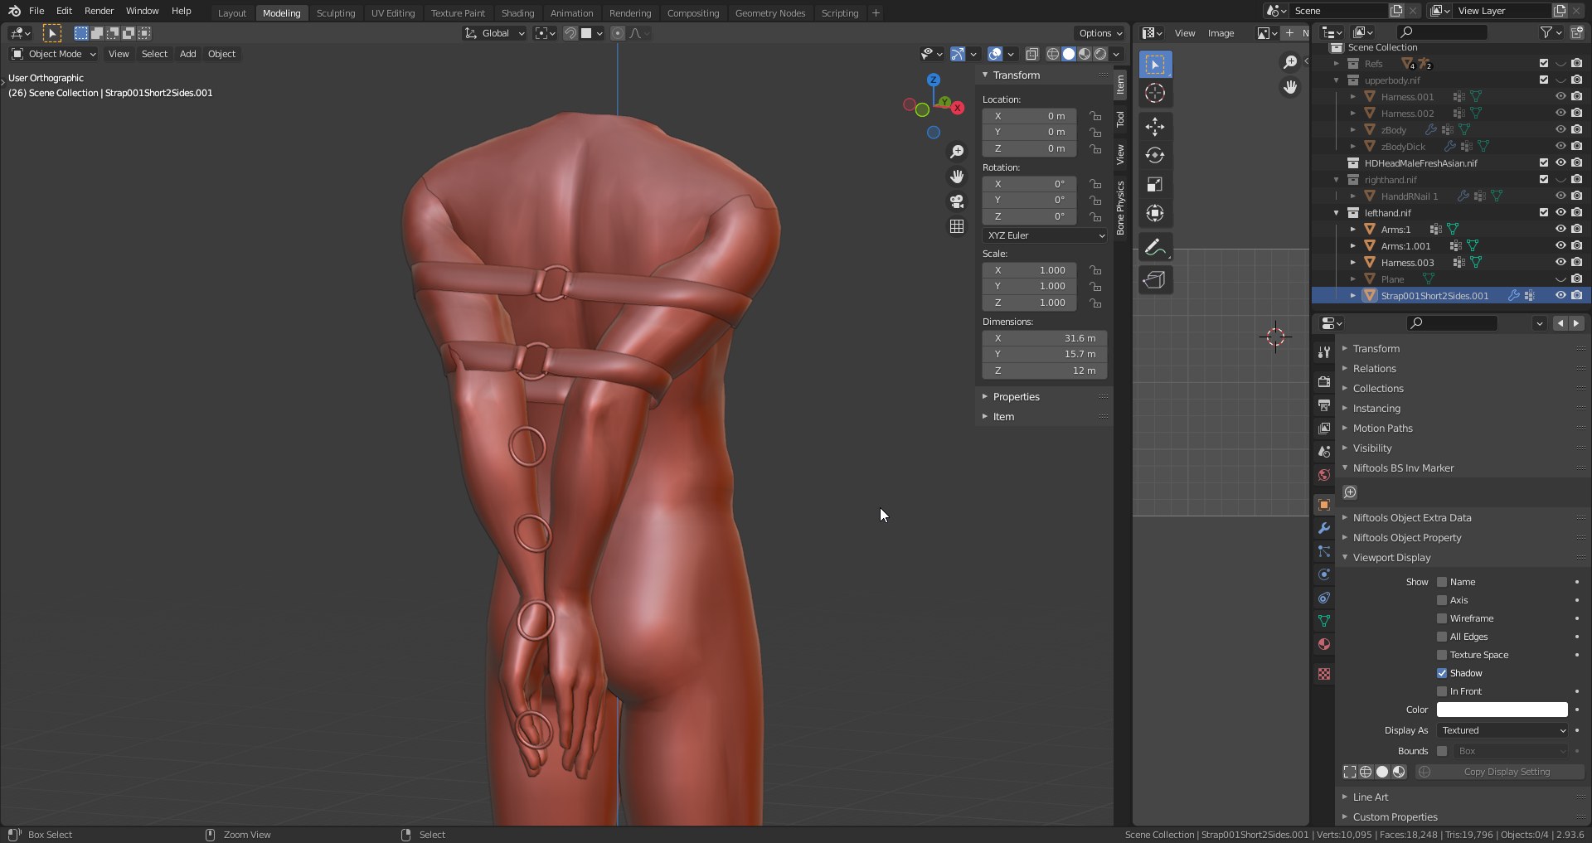
Task: Open the Tool settings properties tab
Action: (x=1324, y=352)
